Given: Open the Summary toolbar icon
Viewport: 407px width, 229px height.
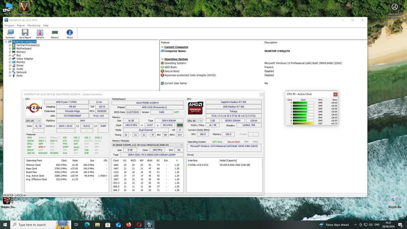Looking at the screenshot, I should (10, 34).
